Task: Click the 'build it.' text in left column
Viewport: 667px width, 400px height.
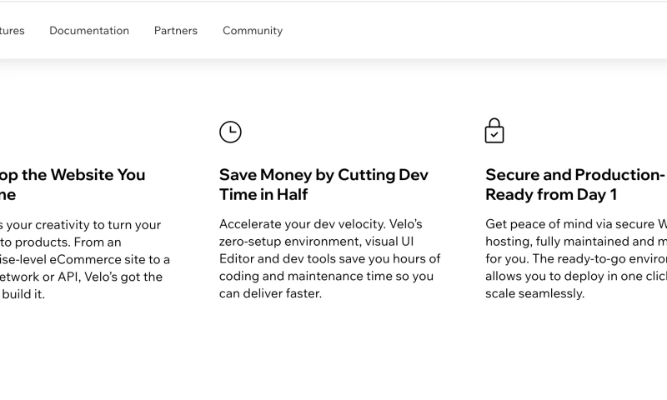Action: point(23,294)
